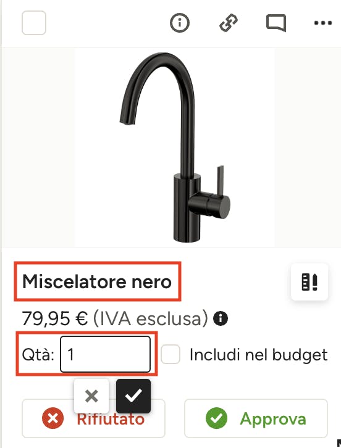Open comments via speech bubble icon
The height and width of the screenshot is (448, 341).
click(276, 23)
